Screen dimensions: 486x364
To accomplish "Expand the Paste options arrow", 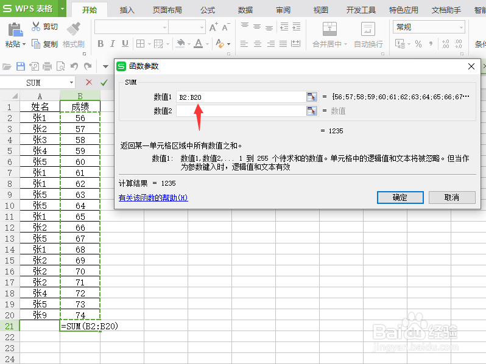I will [24, 44].
